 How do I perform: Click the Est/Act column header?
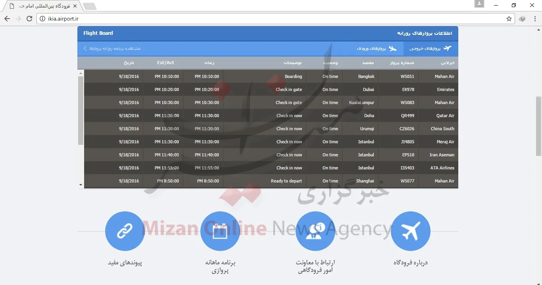point(165,63)
